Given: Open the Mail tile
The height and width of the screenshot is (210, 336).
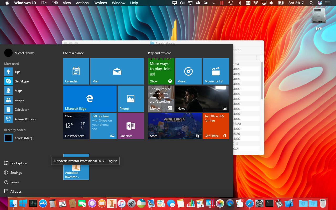Looking at the screenshot, I should pos(117,71).
